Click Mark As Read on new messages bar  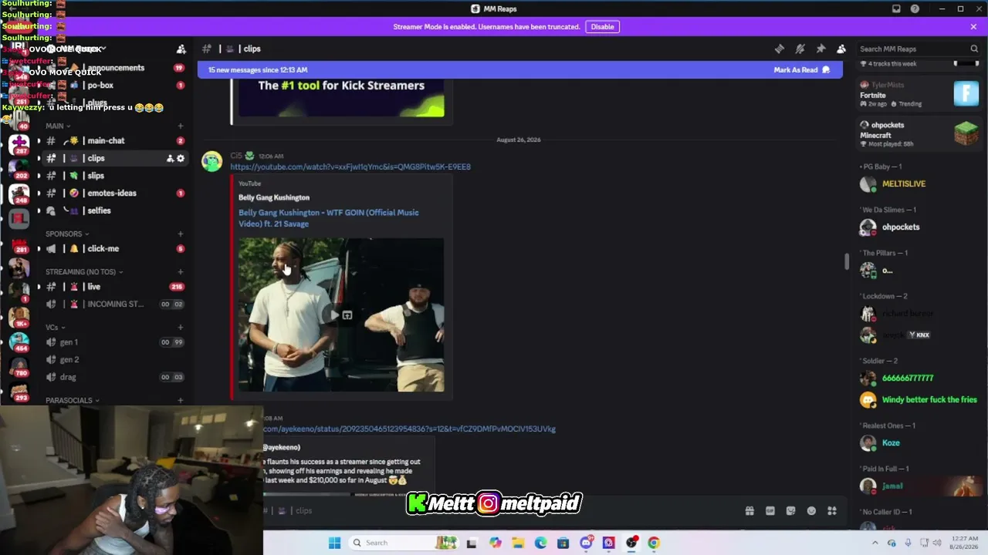coord(802,70)
